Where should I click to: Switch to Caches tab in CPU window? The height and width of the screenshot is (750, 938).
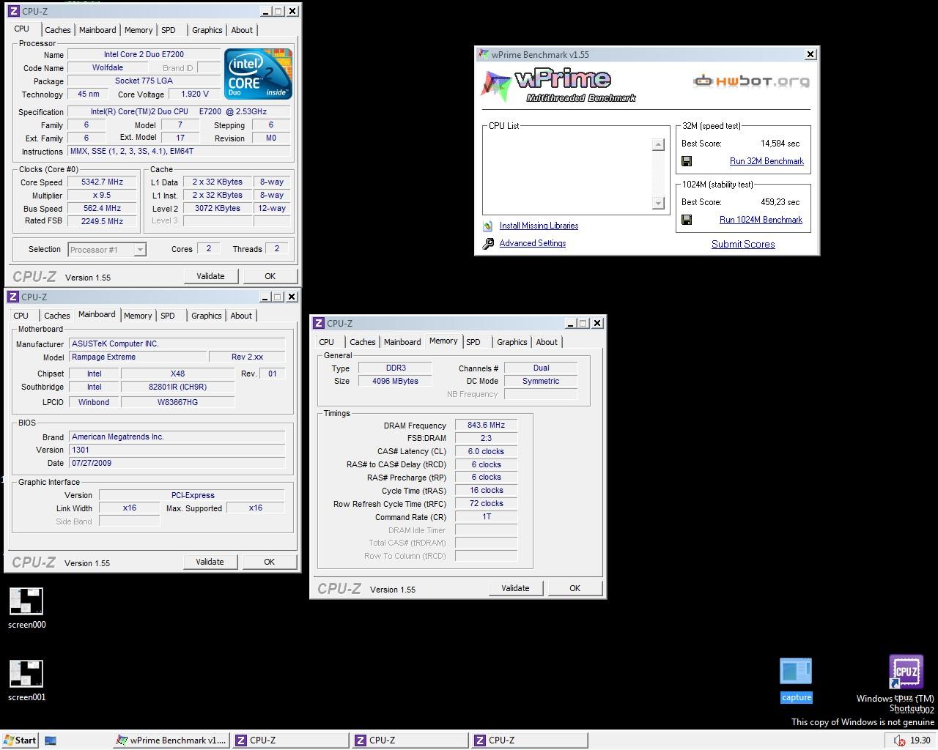[x=57, y=30]
